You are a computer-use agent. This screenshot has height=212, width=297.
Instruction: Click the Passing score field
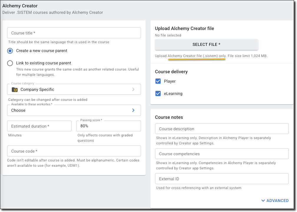tap(108, 126)
